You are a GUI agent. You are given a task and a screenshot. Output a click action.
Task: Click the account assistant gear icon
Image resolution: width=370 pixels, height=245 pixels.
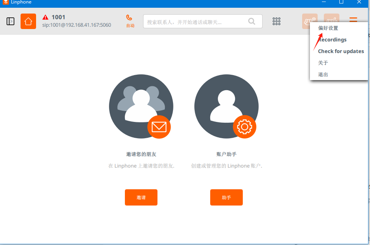pyautogui.click(x=244, y=127)
